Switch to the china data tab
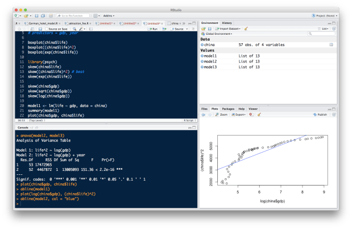The height and width of the screenshot is (229, 352). point(175,23)
